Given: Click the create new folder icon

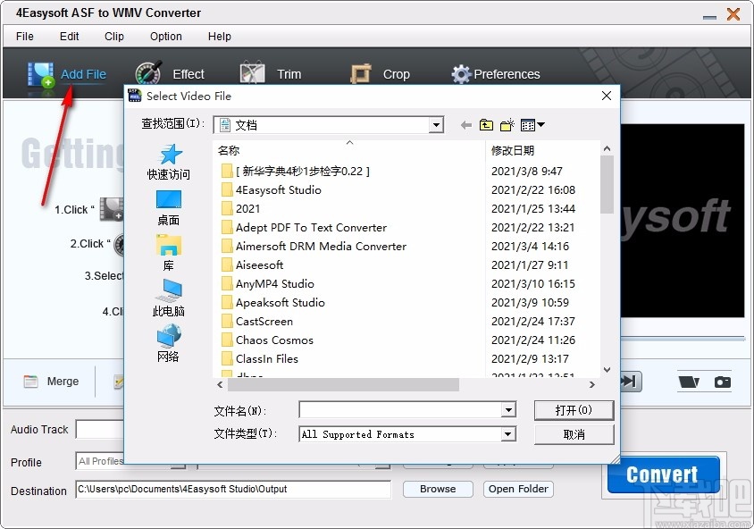Looking at the screenshot, I should point(507,125).
